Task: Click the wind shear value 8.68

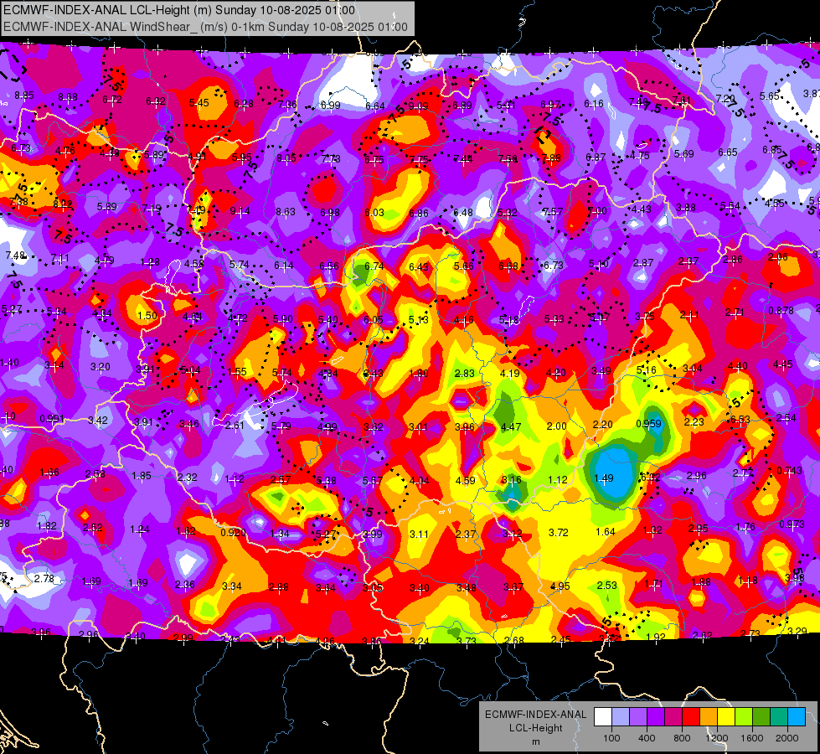Action: (68, 97)
